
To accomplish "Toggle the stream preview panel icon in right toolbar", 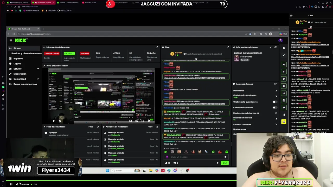I will tap(284, 64).
